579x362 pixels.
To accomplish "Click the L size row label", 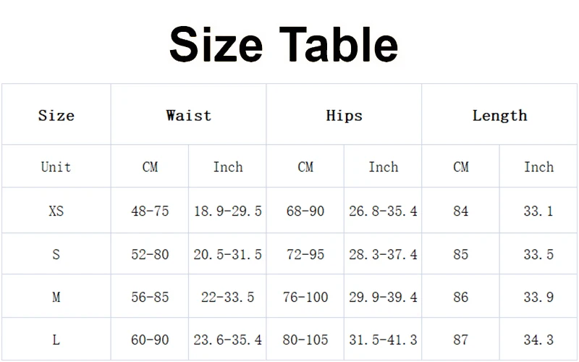I will tap(56, 340).
